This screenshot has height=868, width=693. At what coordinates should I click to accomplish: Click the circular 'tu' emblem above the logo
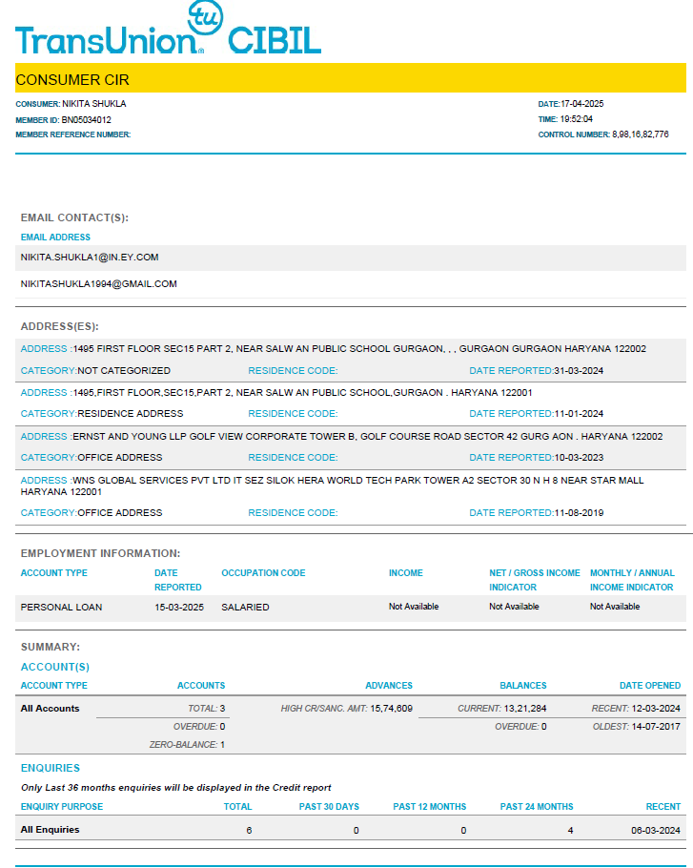(x=203, y=15)
